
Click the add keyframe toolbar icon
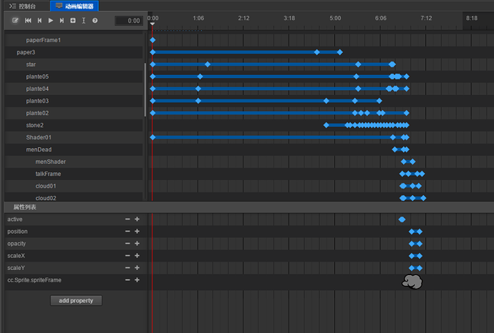(73, 21)
